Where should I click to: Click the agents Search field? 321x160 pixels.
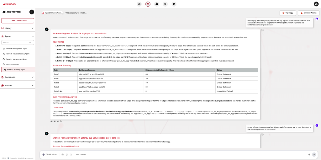pyautogui.click(x=18, y=42)
